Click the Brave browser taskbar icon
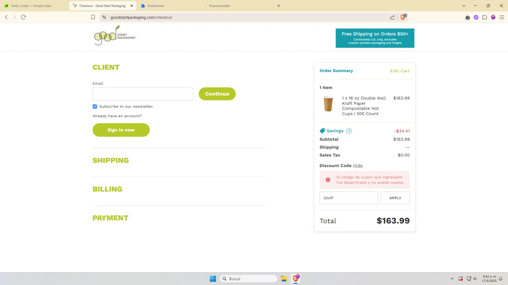Viewport: 508px width, 285px height. click(x=296, y=278)
